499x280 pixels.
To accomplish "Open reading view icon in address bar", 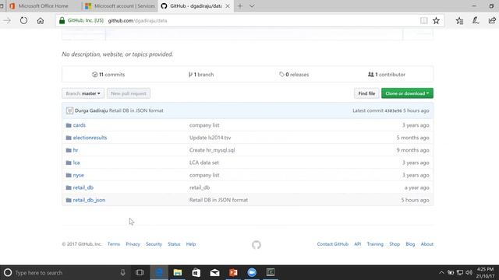I will (x=423, y=21).
